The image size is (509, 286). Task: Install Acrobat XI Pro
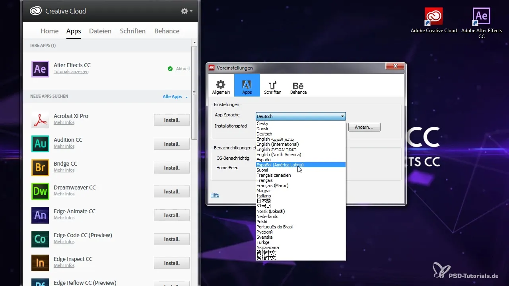(172, 120)
